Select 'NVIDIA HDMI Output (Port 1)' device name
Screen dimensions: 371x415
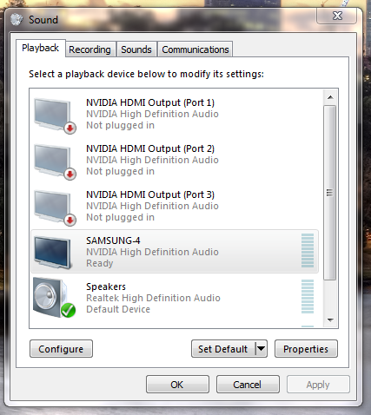pyautogui.click(x=150, y=102)
